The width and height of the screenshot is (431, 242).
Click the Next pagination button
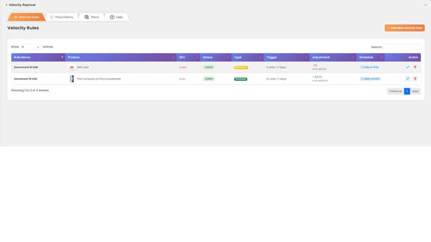415,91
